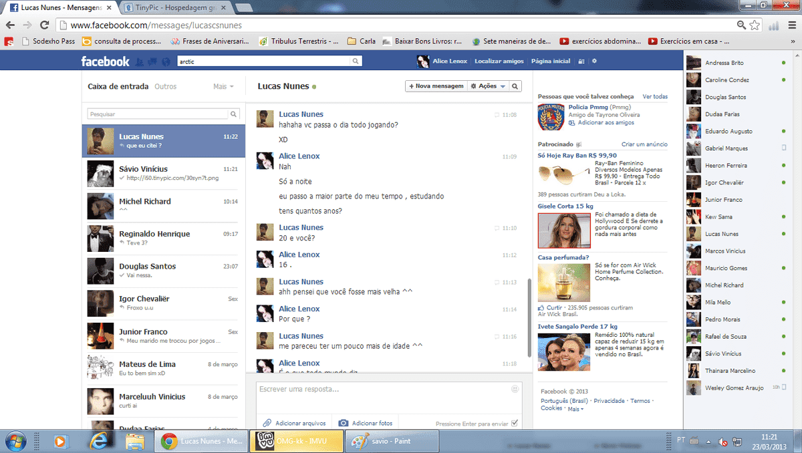Attach a file with the paperclip icon

coord(267,423)
